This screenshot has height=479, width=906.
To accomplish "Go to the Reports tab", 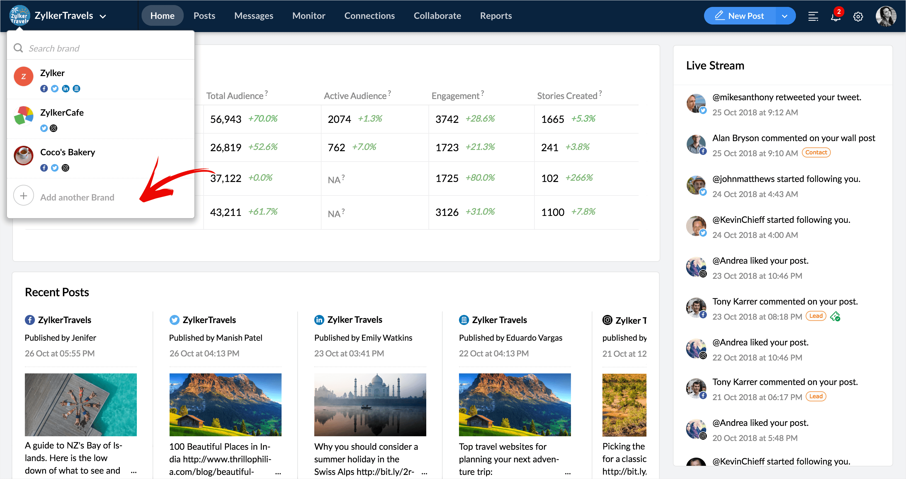I will [495, 16].
